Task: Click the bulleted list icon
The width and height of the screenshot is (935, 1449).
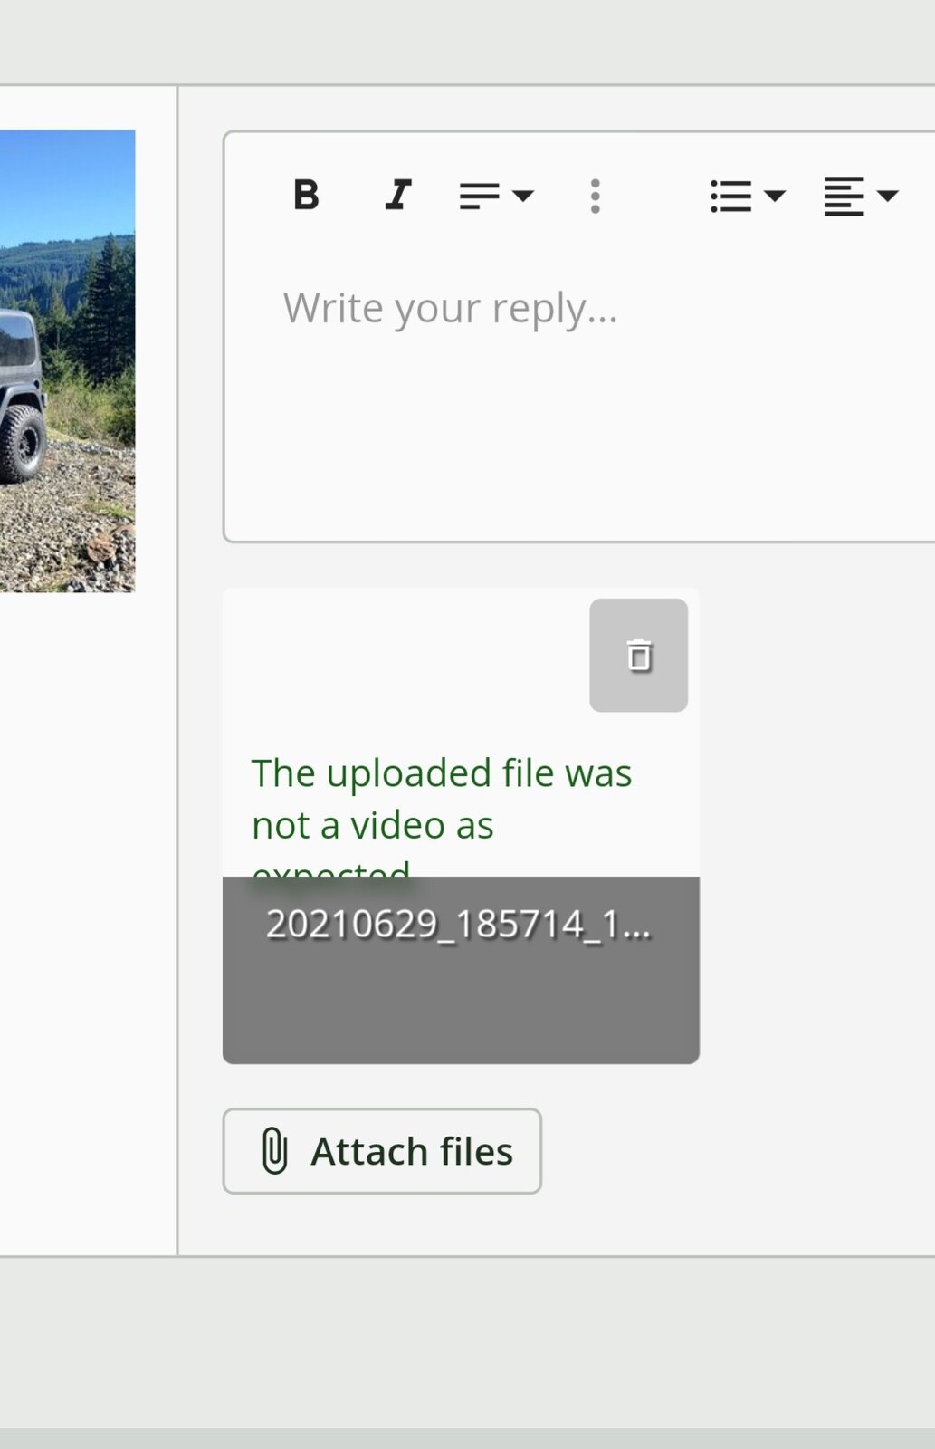Action: click(x=731, y=196)
